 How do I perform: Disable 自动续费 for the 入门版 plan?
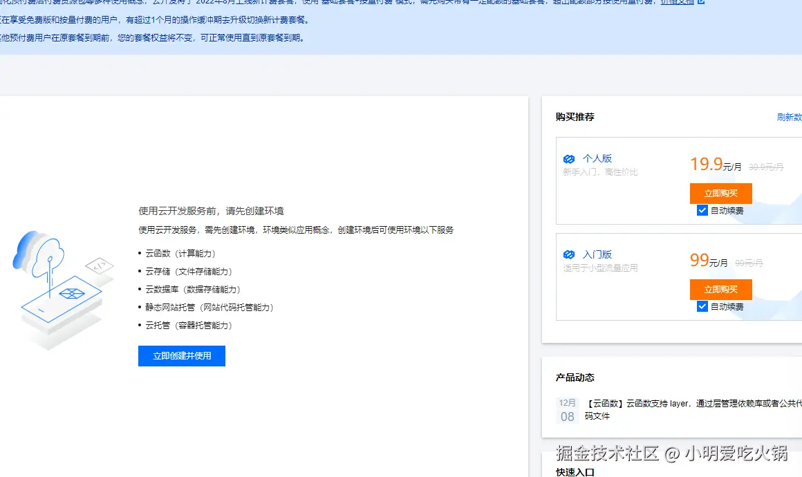point(702,306)
